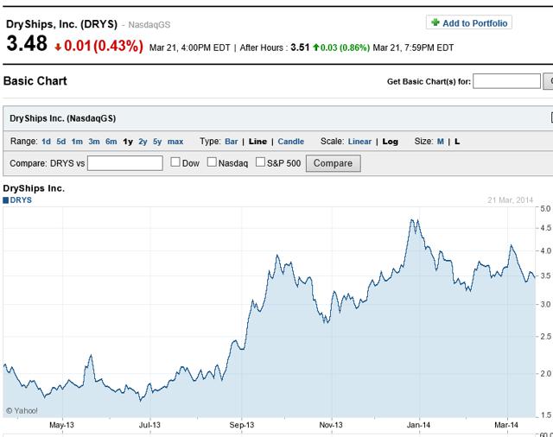Screen dimensions: 553x437
Task: Tick the S&P 500 checkbox
Action: [x=260, y=162]
